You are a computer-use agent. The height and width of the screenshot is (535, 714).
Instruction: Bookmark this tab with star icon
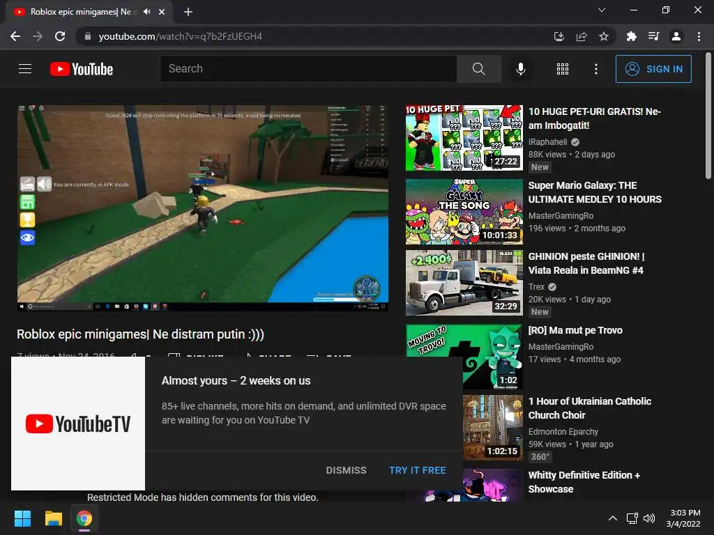pos(604,36)
